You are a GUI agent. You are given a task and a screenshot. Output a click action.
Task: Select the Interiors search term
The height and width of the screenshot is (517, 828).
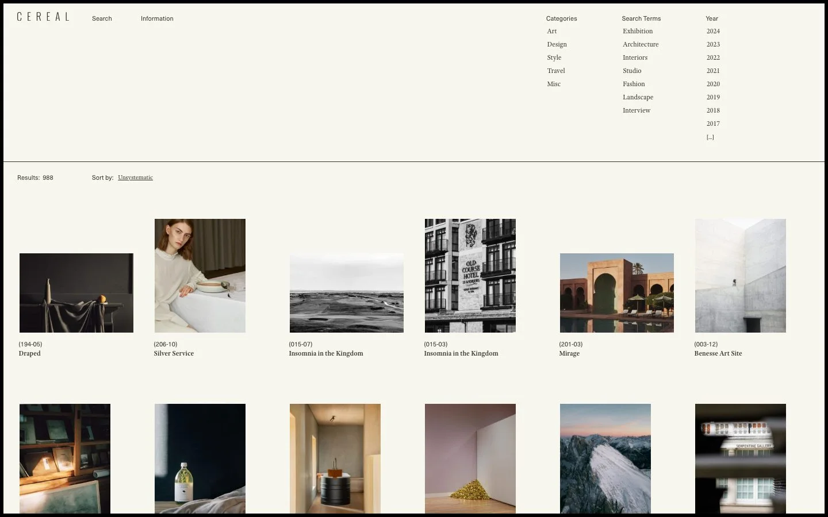(635, 57)
